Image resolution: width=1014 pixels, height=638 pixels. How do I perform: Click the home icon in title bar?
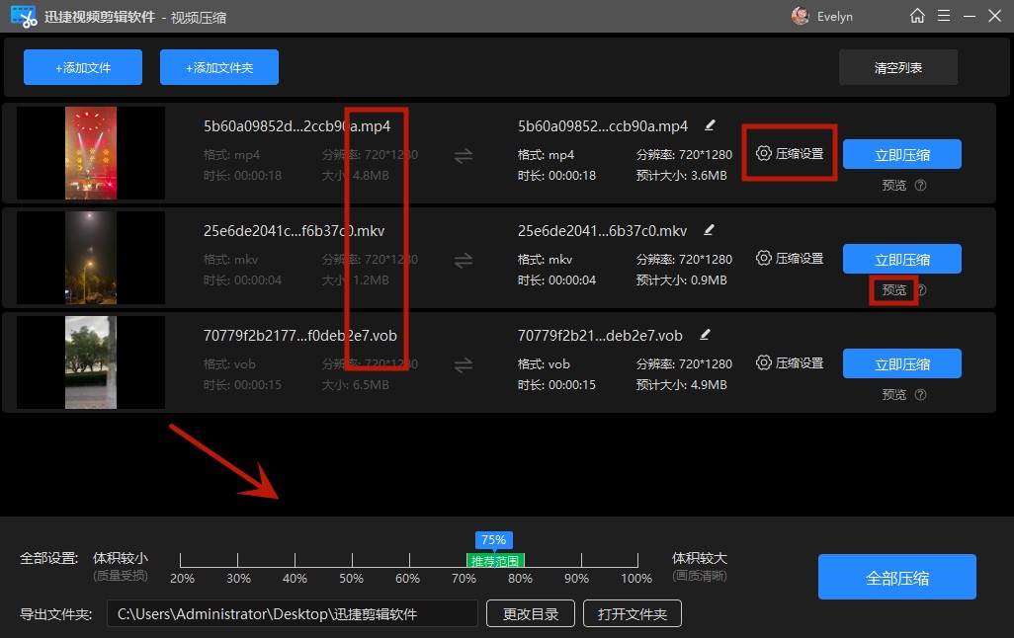[x=917, y=16]
